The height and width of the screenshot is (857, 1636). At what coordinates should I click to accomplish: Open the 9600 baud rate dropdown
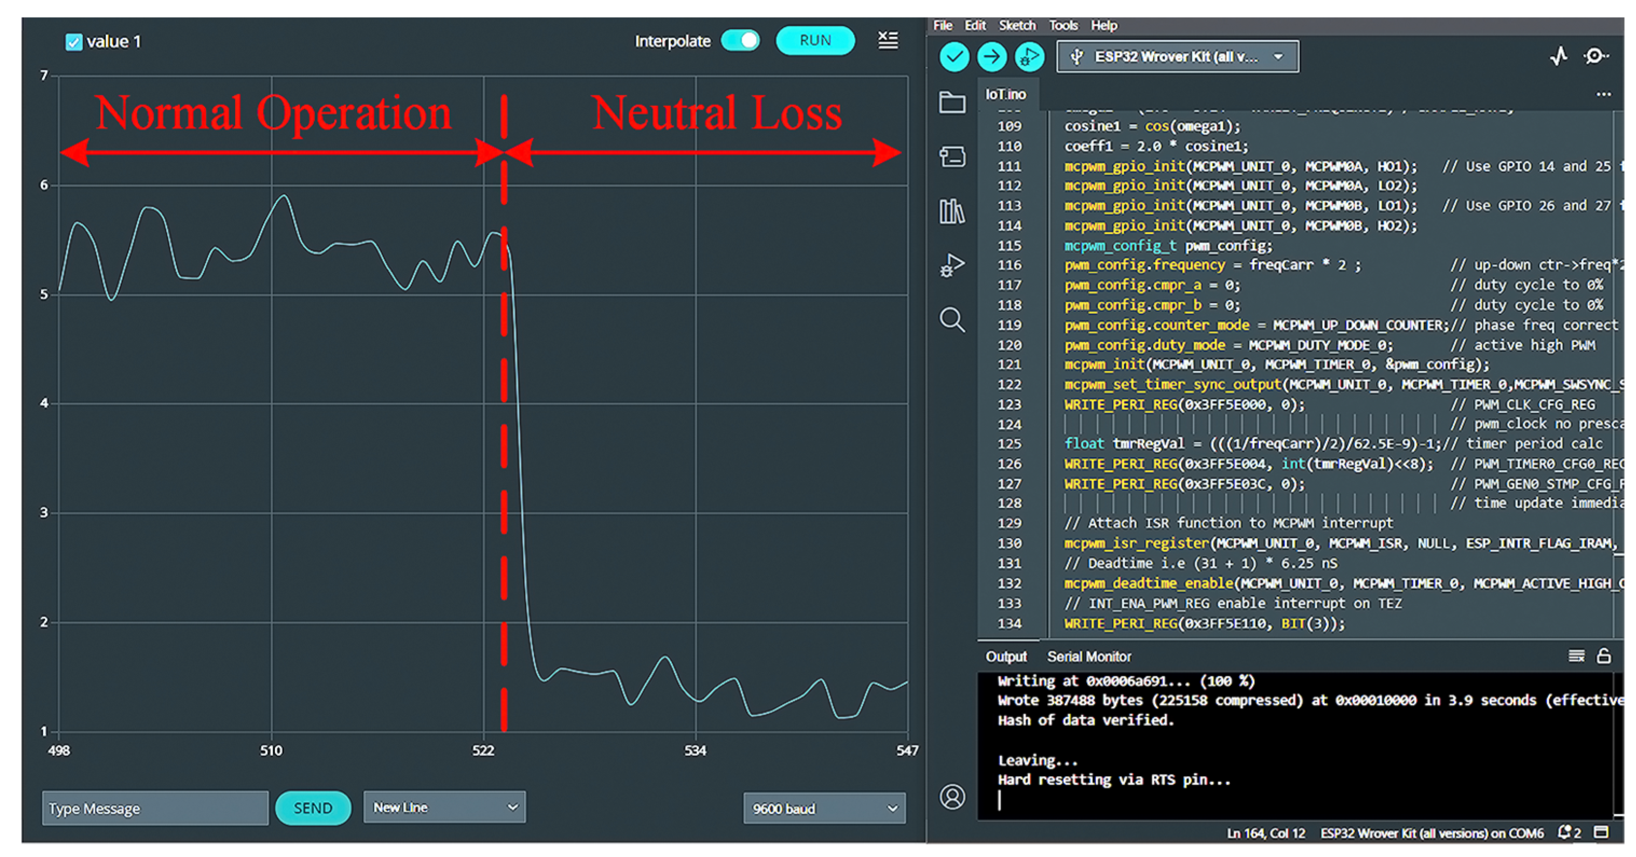point(824,808)
